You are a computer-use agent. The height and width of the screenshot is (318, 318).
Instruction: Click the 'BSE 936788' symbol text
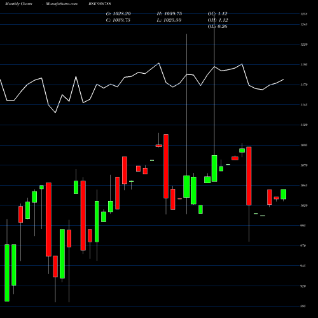(100, 4)
